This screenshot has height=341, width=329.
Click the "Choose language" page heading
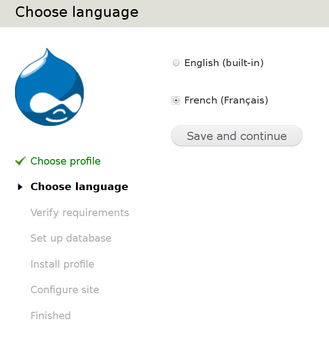coord(77,12)
